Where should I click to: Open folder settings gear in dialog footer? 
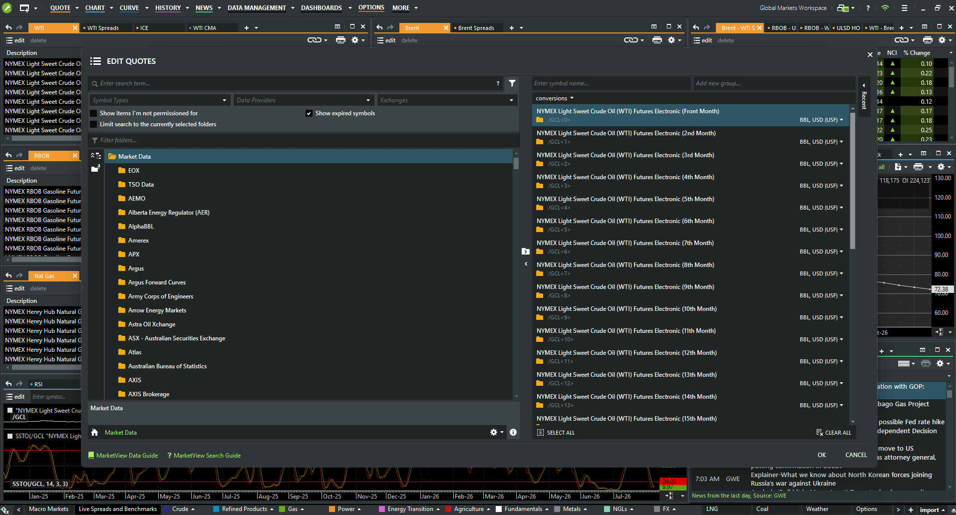pyautogui.click(x=494, y=432)
